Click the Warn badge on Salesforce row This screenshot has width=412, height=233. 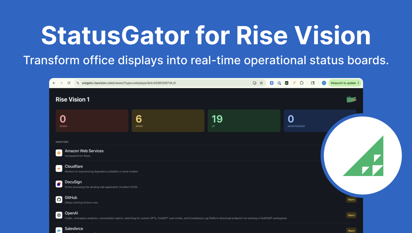click(x=351, y=230)
